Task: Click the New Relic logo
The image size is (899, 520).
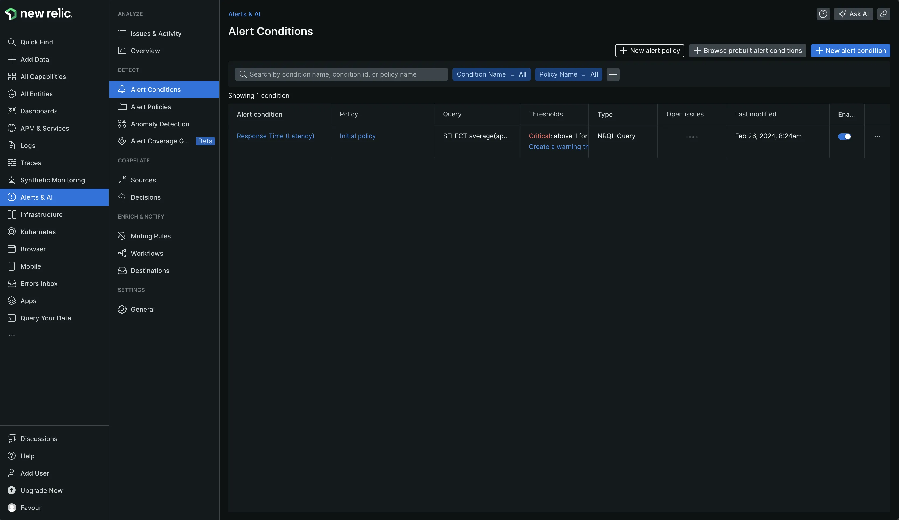Action: click(38, 13)
